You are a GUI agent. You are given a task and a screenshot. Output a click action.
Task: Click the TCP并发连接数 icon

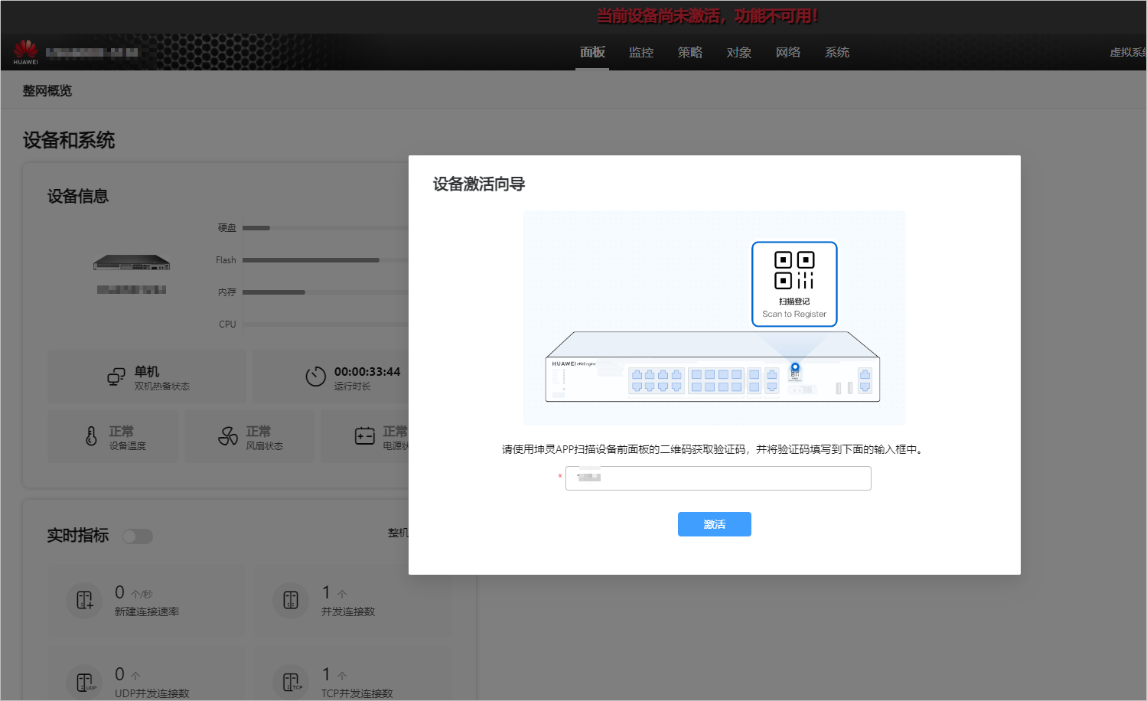pos(291,682)
